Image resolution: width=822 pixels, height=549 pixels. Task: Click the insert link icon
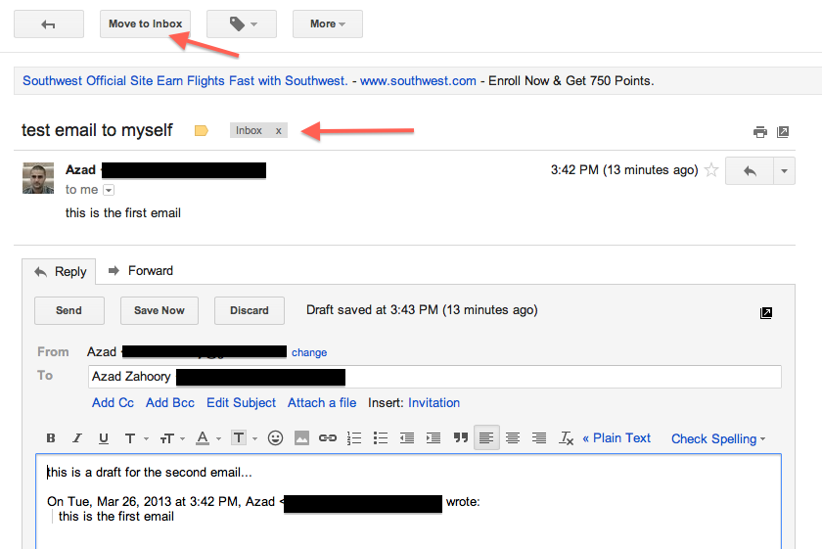(328, 438)
